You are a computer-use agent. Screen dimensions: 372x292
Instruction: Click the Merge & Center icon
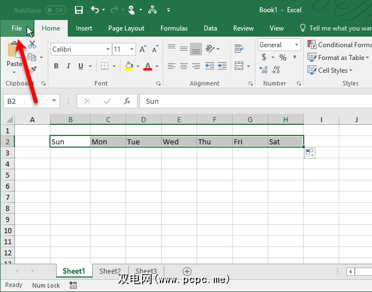(x=239, y=66)
